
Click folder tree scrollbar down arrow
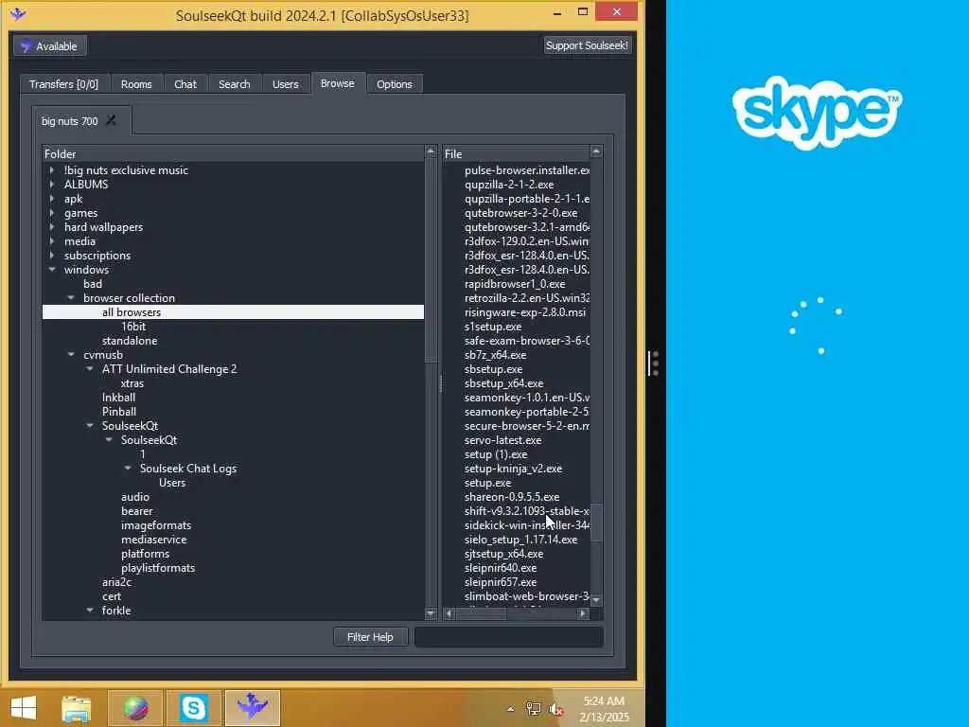(431, 613)
